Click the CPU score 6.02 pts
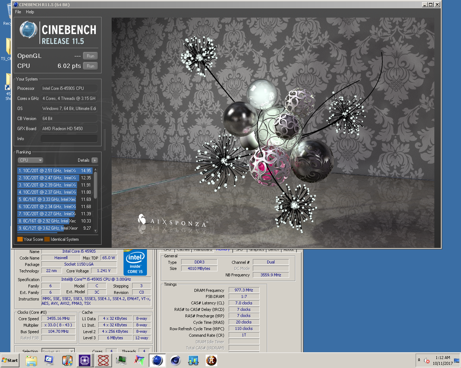This screenshot has width=461, height=368. [x=69, y=66]
